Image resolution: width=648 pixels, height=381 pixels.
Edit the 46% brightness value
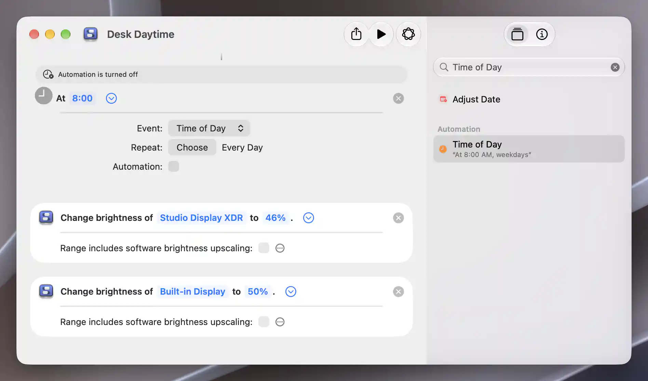click(x=275, y=218)
